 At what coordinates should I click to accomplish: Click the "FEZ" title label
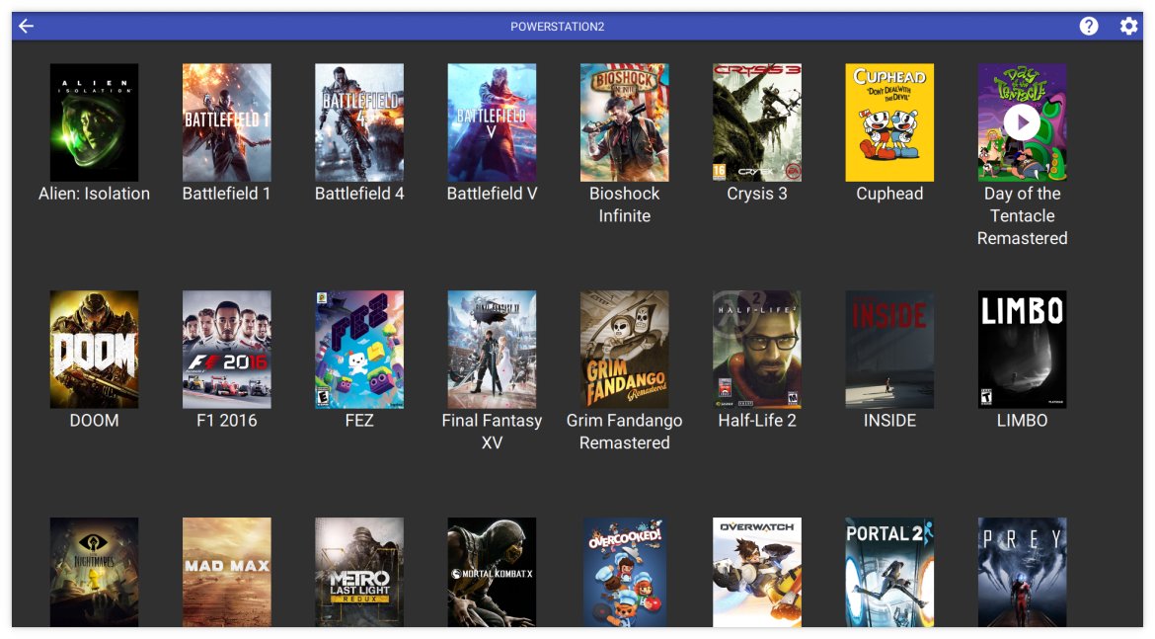359,421
